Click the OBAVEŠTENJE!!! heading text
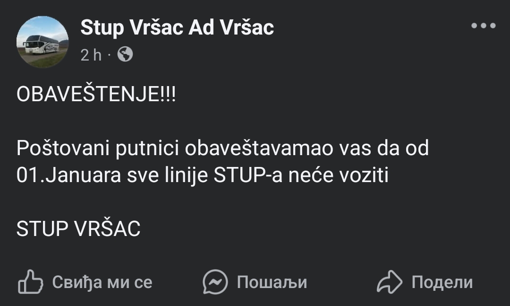Image resolution: width=510 pixels, height=306 pixels. (x=96, y=95)
